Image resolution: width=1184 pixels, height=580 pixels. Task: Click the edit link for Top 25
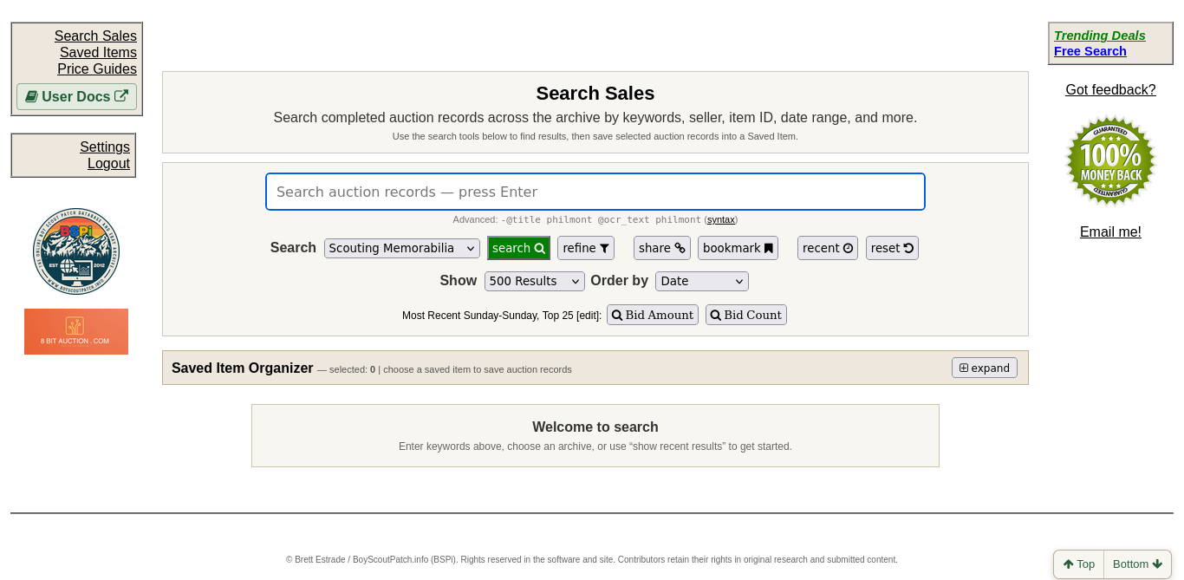(x=589, y=316)
